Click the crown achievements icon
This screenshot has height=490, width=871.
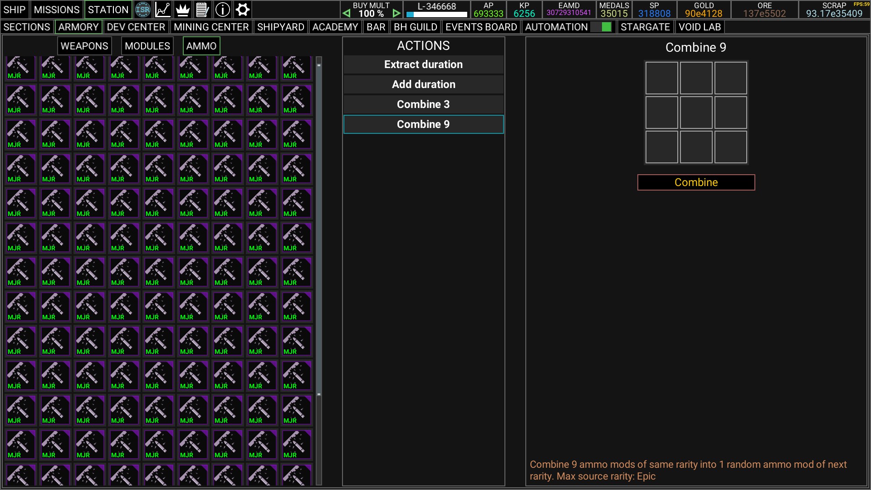(x=182, y=10)
